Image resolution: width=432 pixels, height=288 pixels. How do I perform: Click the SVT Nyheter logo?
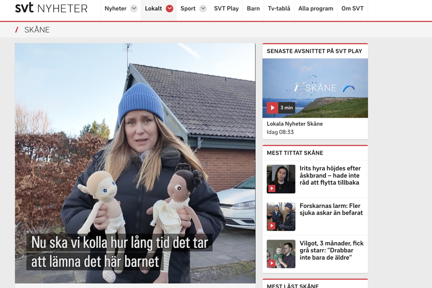51,8
